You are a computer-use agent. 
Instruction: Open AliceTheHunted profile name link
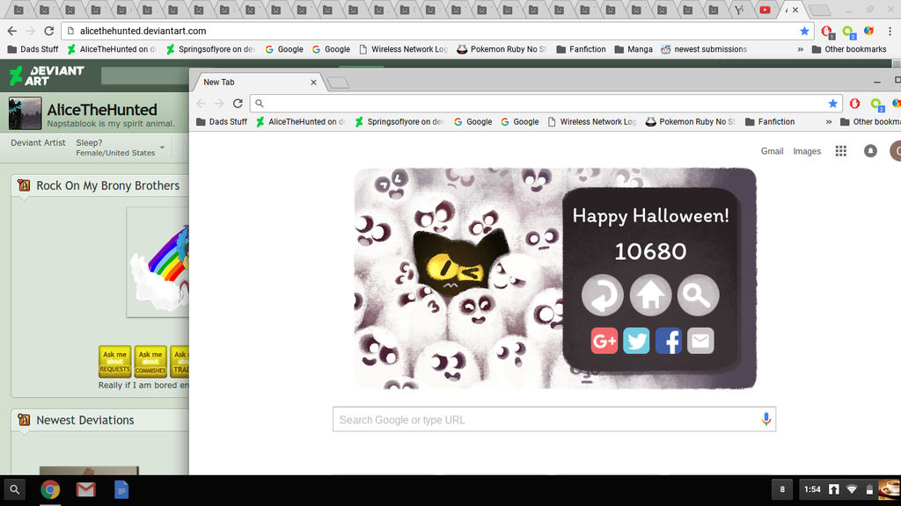coord(102,110)
